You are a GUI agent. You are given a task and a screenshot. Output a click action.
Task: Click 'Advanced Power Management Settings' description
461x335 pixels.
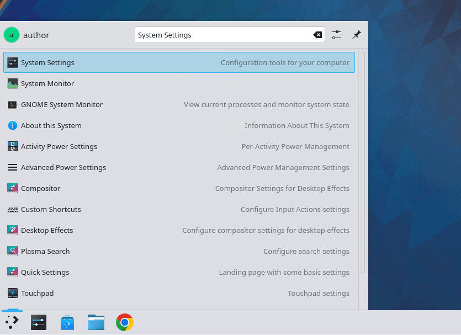click(283, 168)
